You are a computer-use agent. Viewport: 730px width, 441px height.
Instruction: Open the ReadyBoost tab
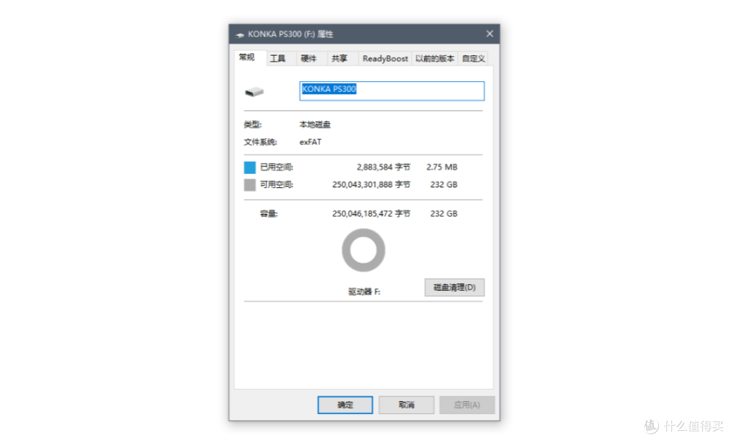click(x=385, y=59)
